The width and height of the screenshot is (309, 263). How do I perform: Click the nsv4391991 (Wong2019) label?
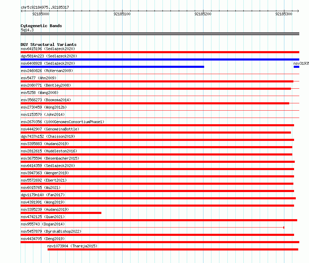(x=43, y=202)
